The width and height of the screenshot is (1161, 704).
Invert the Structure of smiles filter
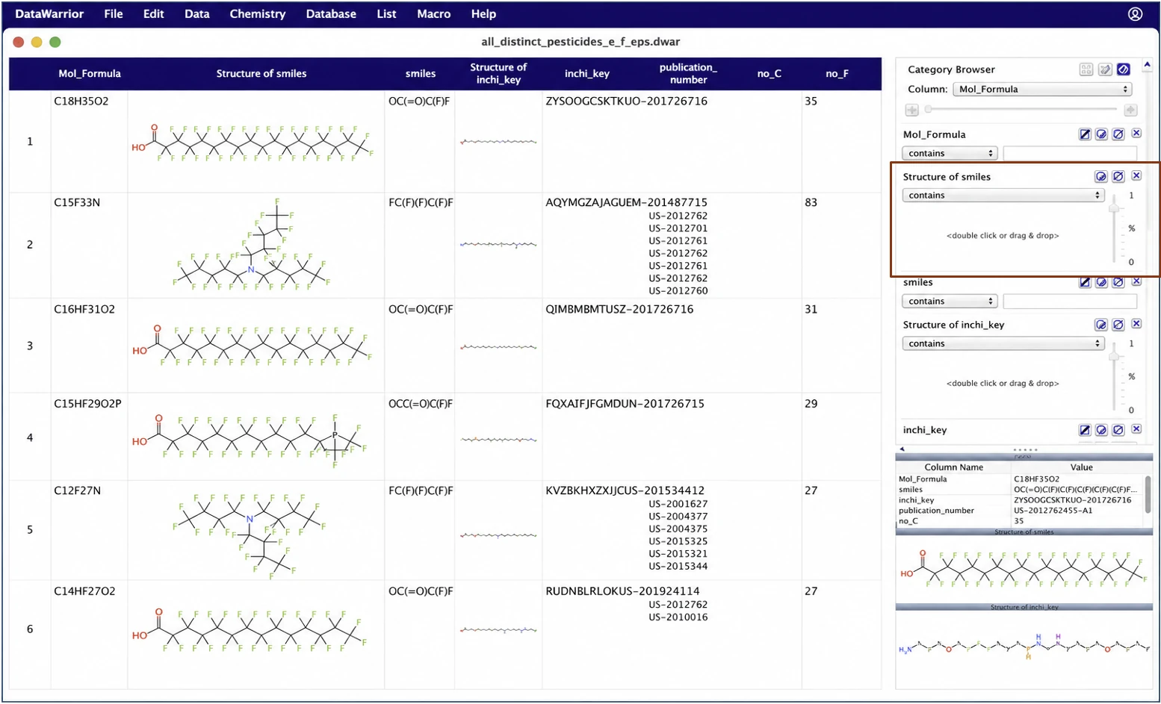tap(1101, 177)
